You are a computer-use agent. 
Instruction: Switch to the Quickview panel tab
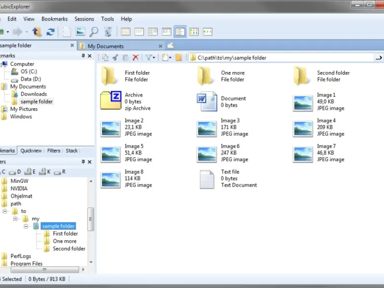click(31, 151)
